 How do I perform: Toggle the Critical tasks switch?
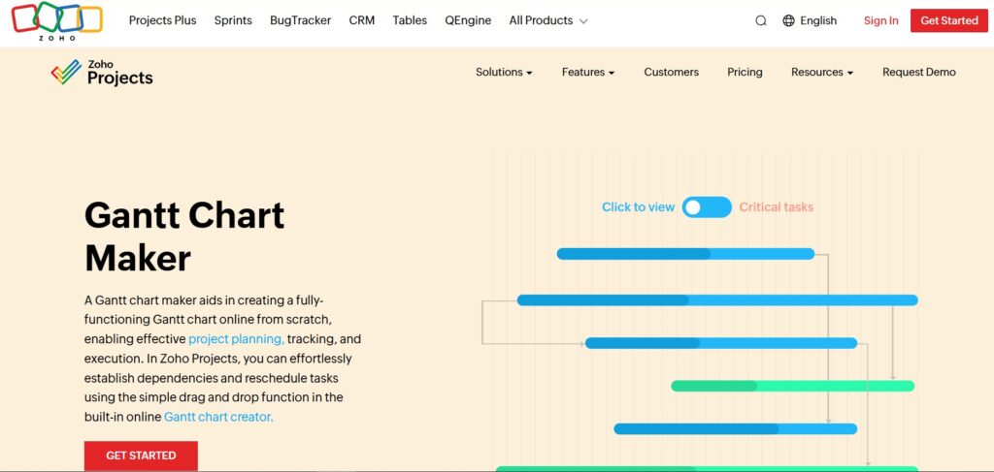tap(707, 206)
